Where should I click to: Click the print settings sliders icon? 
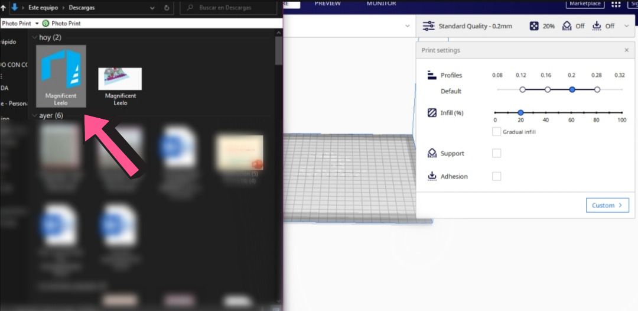point(428,26)
